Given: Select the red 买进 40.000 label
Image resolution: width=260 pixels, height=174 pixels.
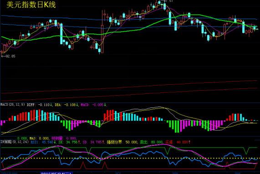Looking at the screenshot, I should pyautogui.click(x=177, y=142).
